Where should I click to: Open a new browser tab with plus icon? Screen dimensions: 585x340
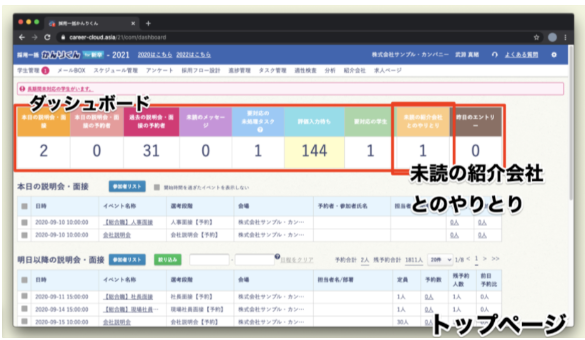click(x=149, y=23)
